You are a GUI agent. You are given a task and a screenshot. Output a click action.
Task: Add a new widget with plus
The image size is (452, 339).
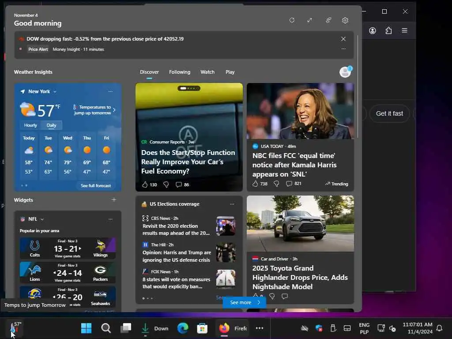(114, 200)
